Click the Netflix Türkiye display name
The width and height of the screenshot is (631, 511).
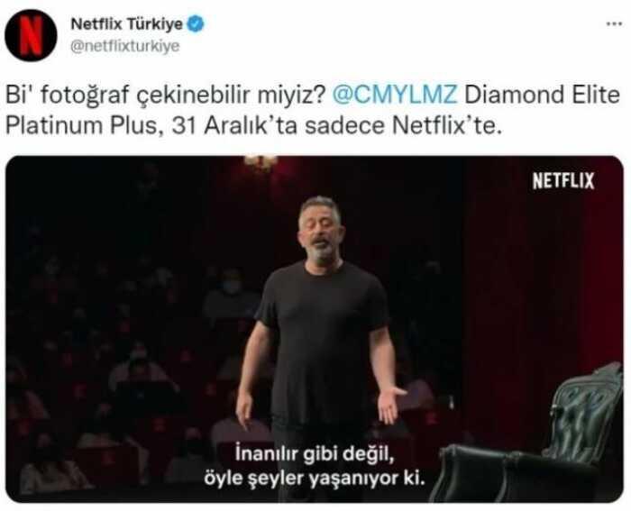[127, 24]
